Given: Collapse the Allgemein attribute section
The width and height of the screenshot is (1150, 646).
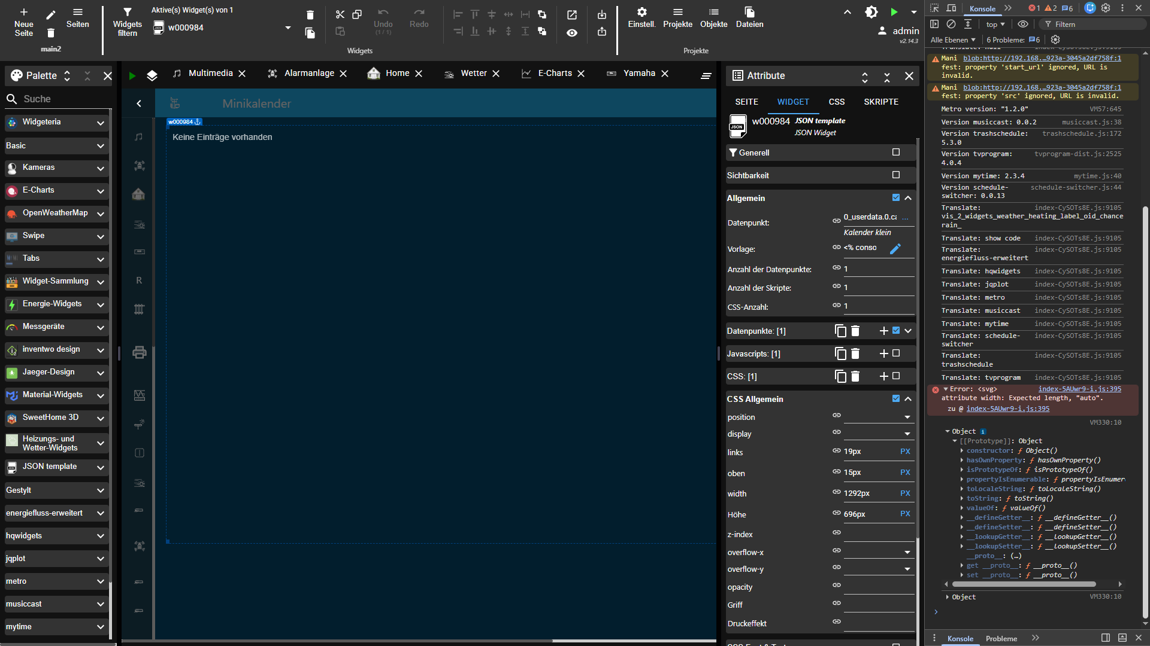Looking at the screenshot, I should [908, 198].
